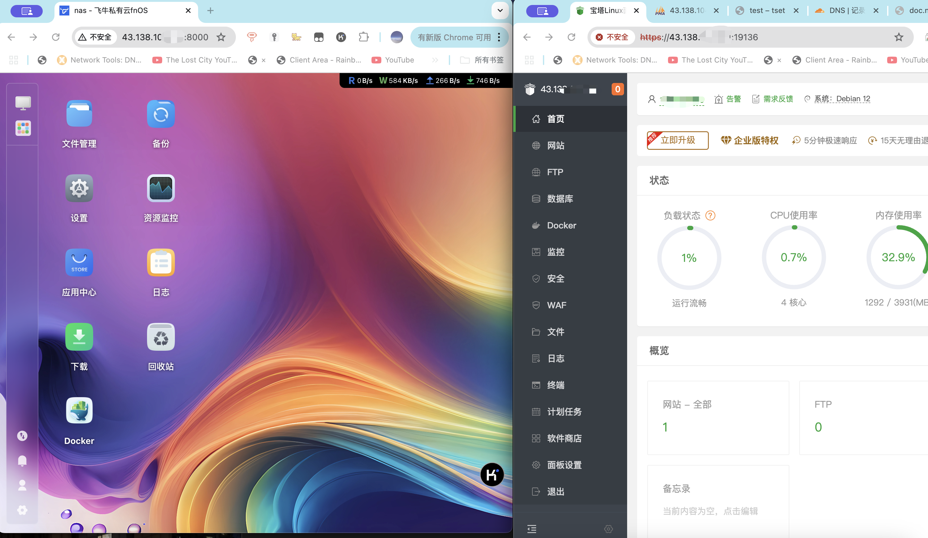Image resolution: width=928 pixels, height=538 pixels.
Task: Click the 立即升级 upgrade button
Action: point(677,140)
